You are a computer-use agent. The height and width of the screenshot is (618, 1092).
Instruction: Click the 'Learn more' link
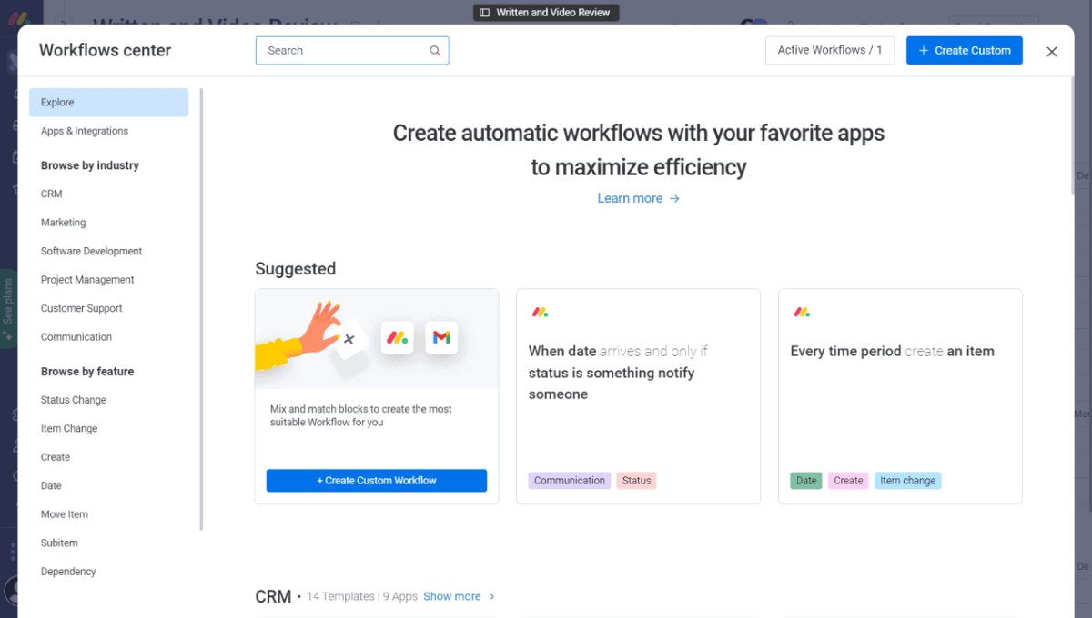630,198
